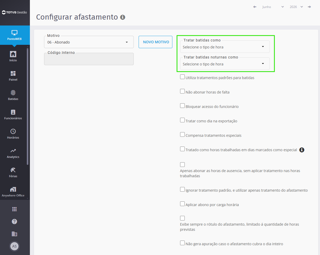Open Tratar batidas como dropdown
The image size is (320, 255).
(x=225, y=47)
